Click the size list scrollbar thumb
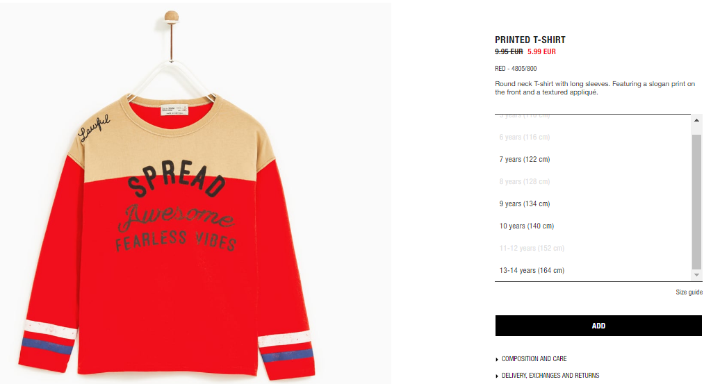704x384 pixels. pyautogui.click(x=696, y=201)
